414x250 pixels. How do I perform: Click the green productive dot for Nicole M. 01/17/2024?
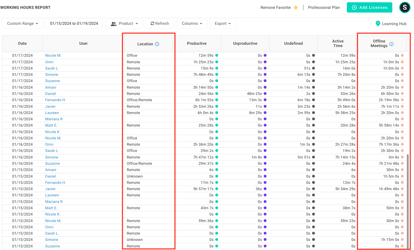coord(217,56)
